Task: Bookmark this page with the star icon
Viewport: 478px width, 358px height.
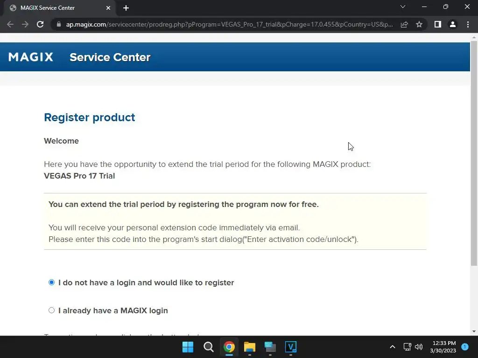Action: click(x=419, y=24)
